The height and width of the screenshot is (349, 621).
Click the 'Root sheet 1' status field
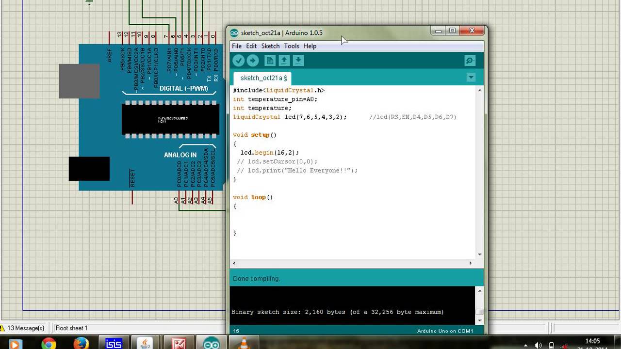click(71, 328)
